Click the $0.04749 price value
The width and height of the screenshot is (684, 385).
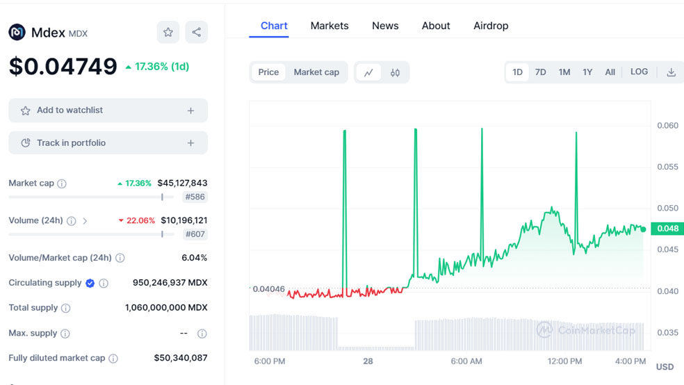63,67
